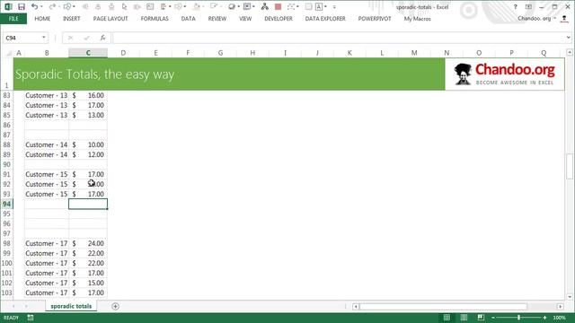Click the Undo arrow icon
This screenshot has height=323, width=575.
[x=34, y=6]
